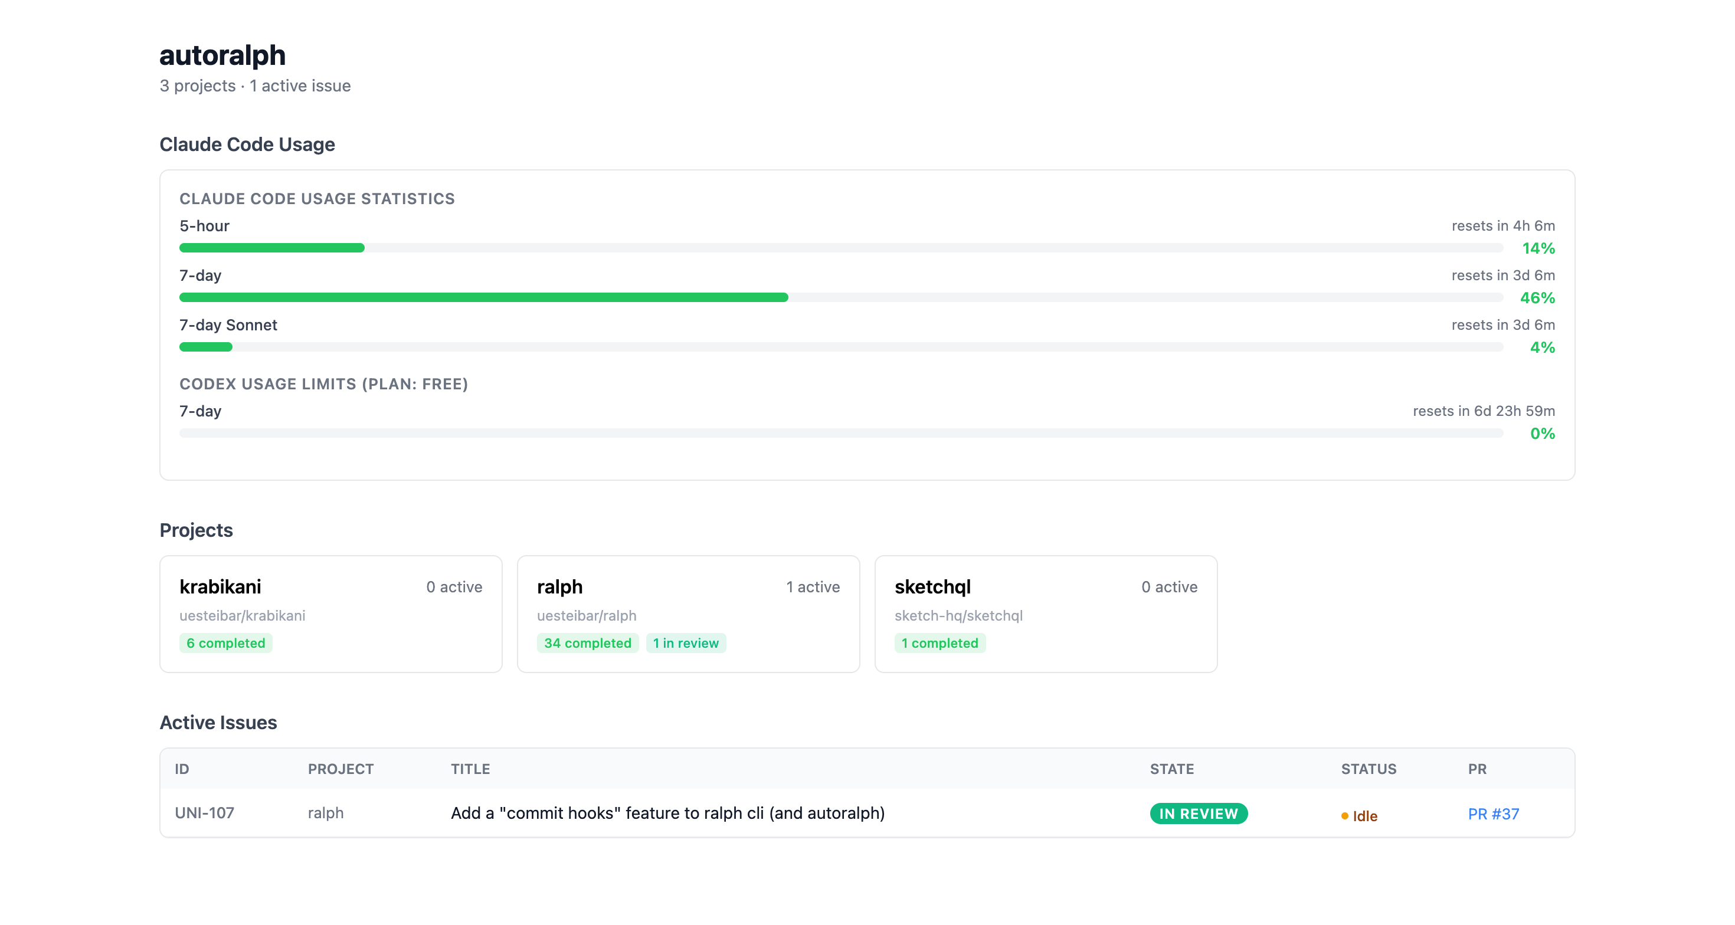
Task: Click the autoralph page heading
Action: click(222, 55)
